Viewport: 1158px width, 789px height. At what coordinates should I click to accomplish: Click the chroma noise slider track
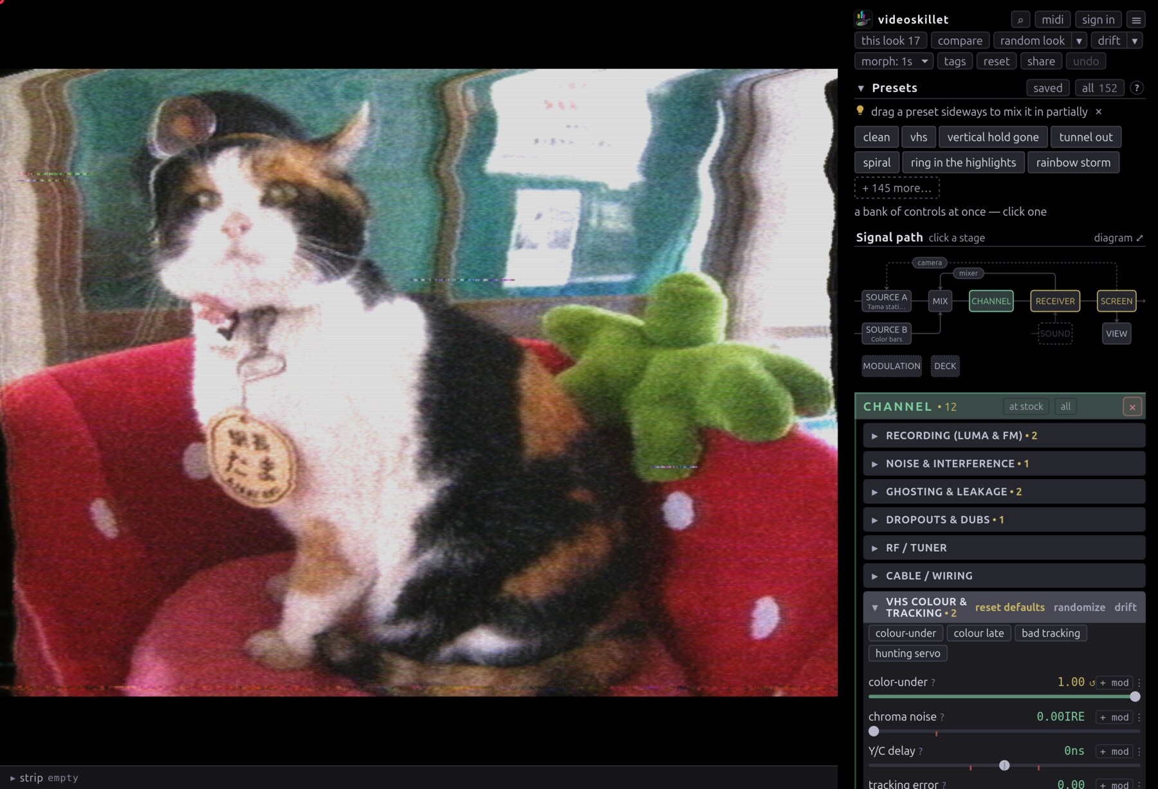tap(1004, 731)
